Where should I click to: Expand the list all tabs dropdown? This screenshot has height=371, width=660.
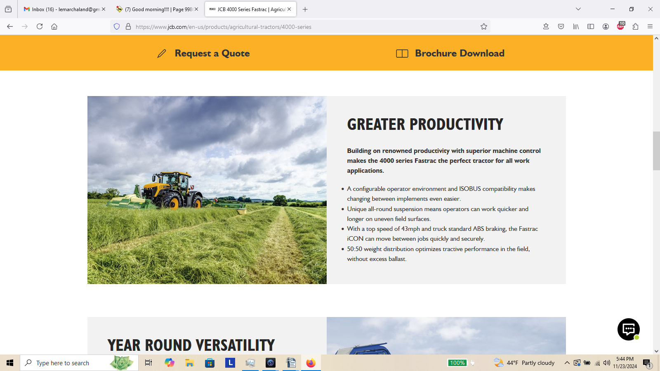click(x=578, y=9)
